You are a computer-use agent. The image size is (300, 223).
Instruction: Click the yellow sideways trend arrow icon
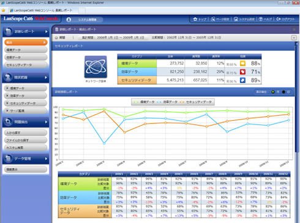tap(242, 64)
